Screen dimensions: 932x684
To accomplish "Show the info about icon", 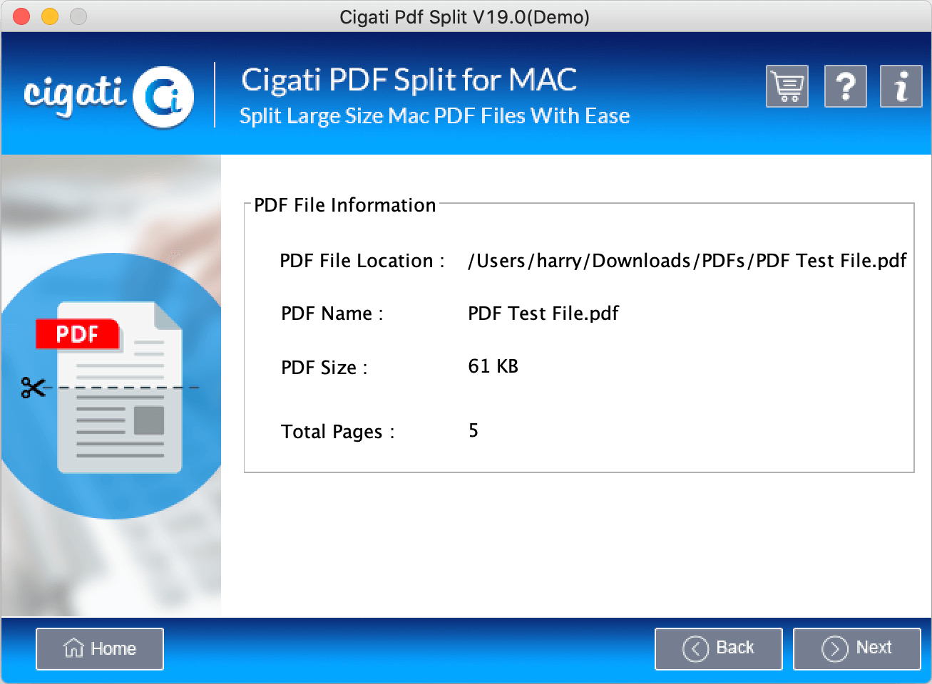I will 901,86.
